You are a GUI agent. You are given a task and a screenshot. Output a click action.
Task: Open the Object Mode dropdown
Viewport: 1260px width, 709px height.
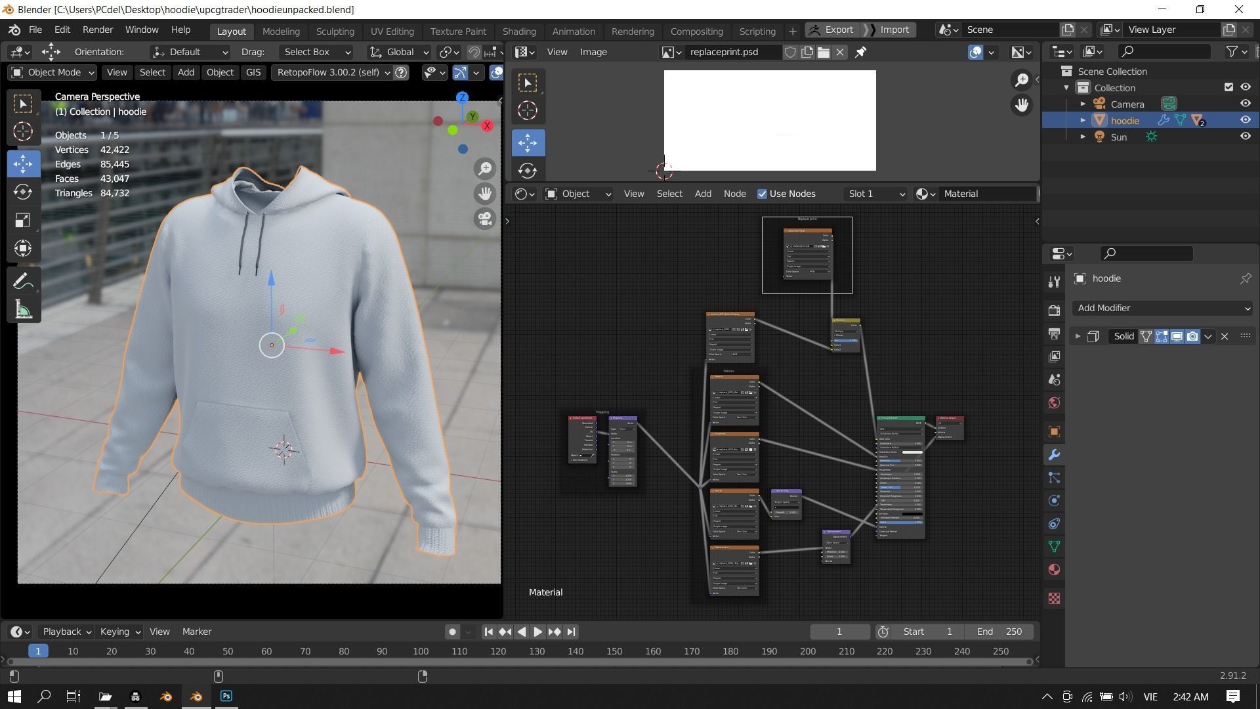52,72
